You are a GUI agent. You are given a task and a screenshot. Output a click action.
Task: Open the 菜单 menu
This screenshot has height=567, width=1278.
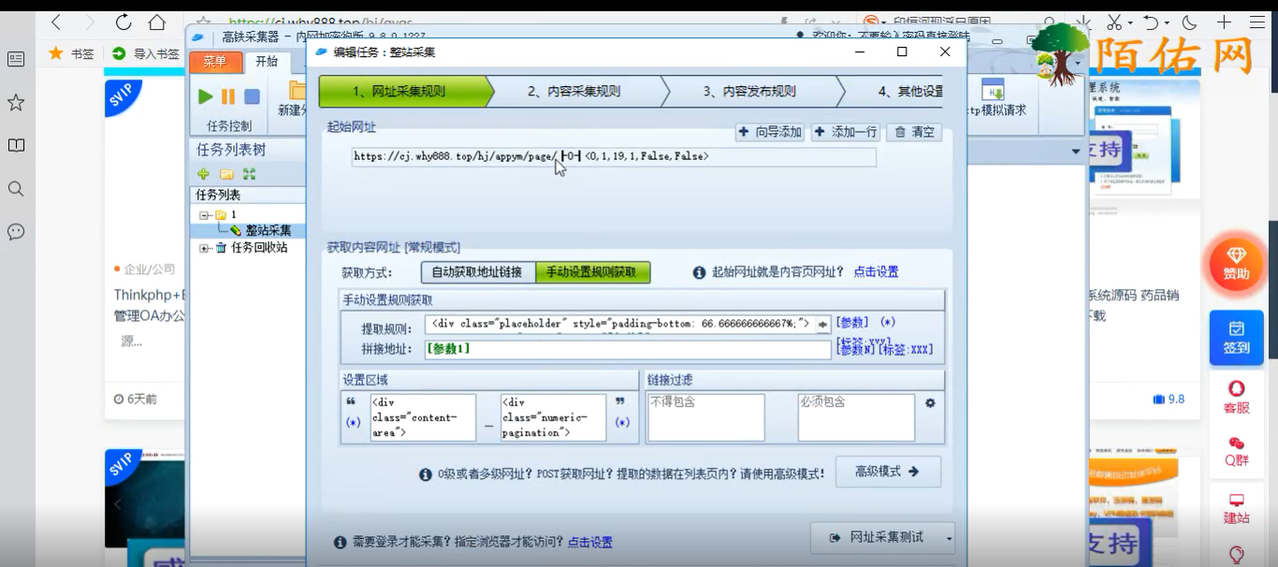pyautogui.click(x=216, y=61)
